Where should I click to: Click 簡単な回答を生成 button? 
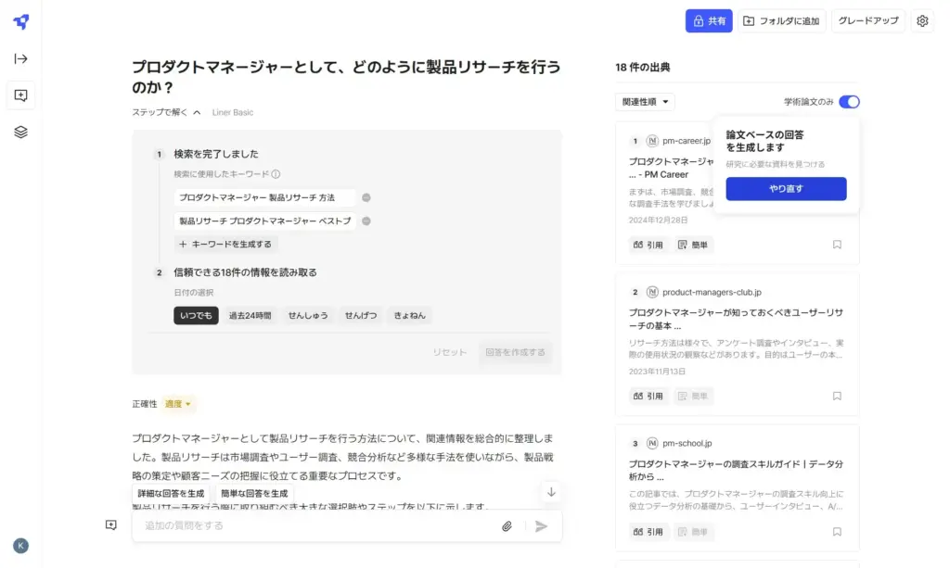point(254,494)
